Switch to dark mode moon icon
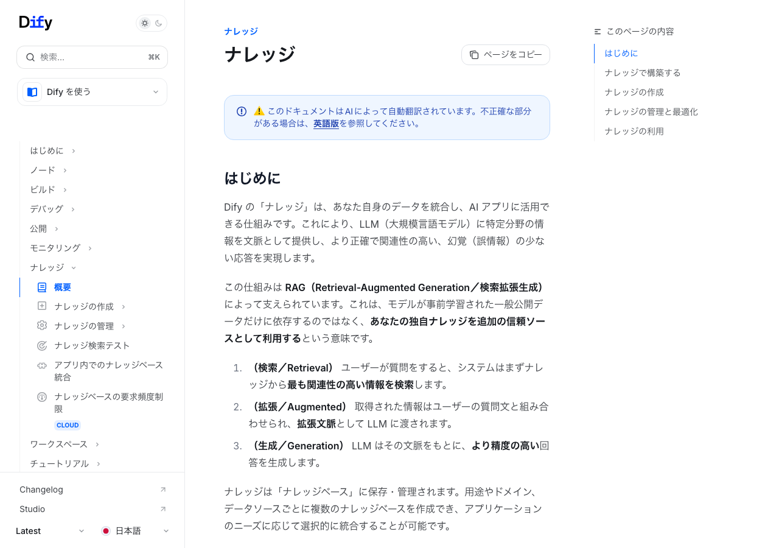 pos(159,23)
